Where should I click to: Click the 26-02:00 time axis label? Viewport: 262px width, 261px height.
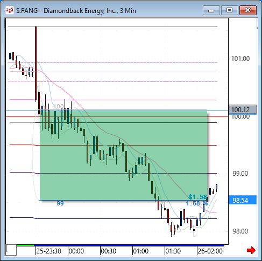tap(210, 251)
